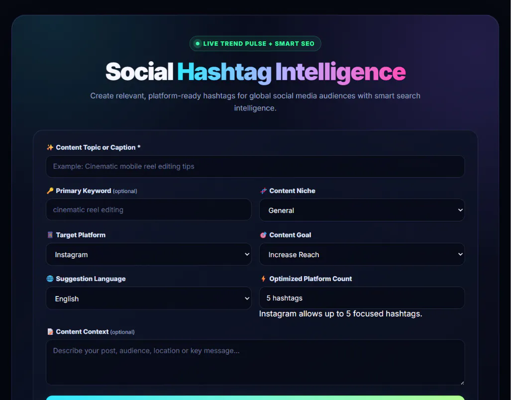Open the Target Platform dropdown showing Instagram

[149, 254]
